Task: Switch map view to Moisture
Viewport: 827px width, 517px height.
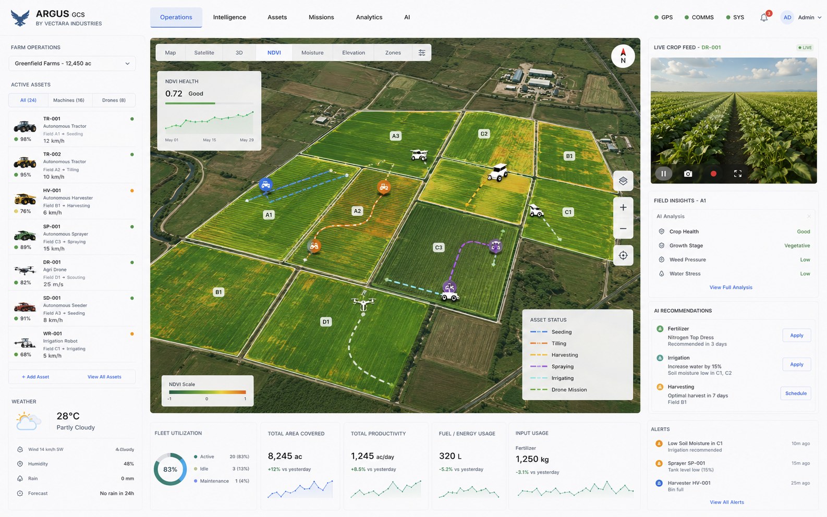Action: pos(312,53)
